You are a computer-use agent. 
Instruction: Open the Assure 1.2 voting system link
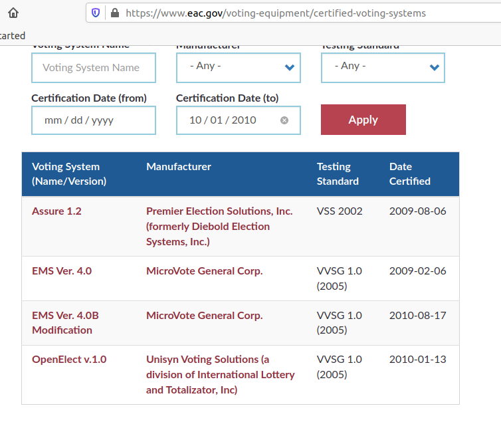click(x=56, y=211)
